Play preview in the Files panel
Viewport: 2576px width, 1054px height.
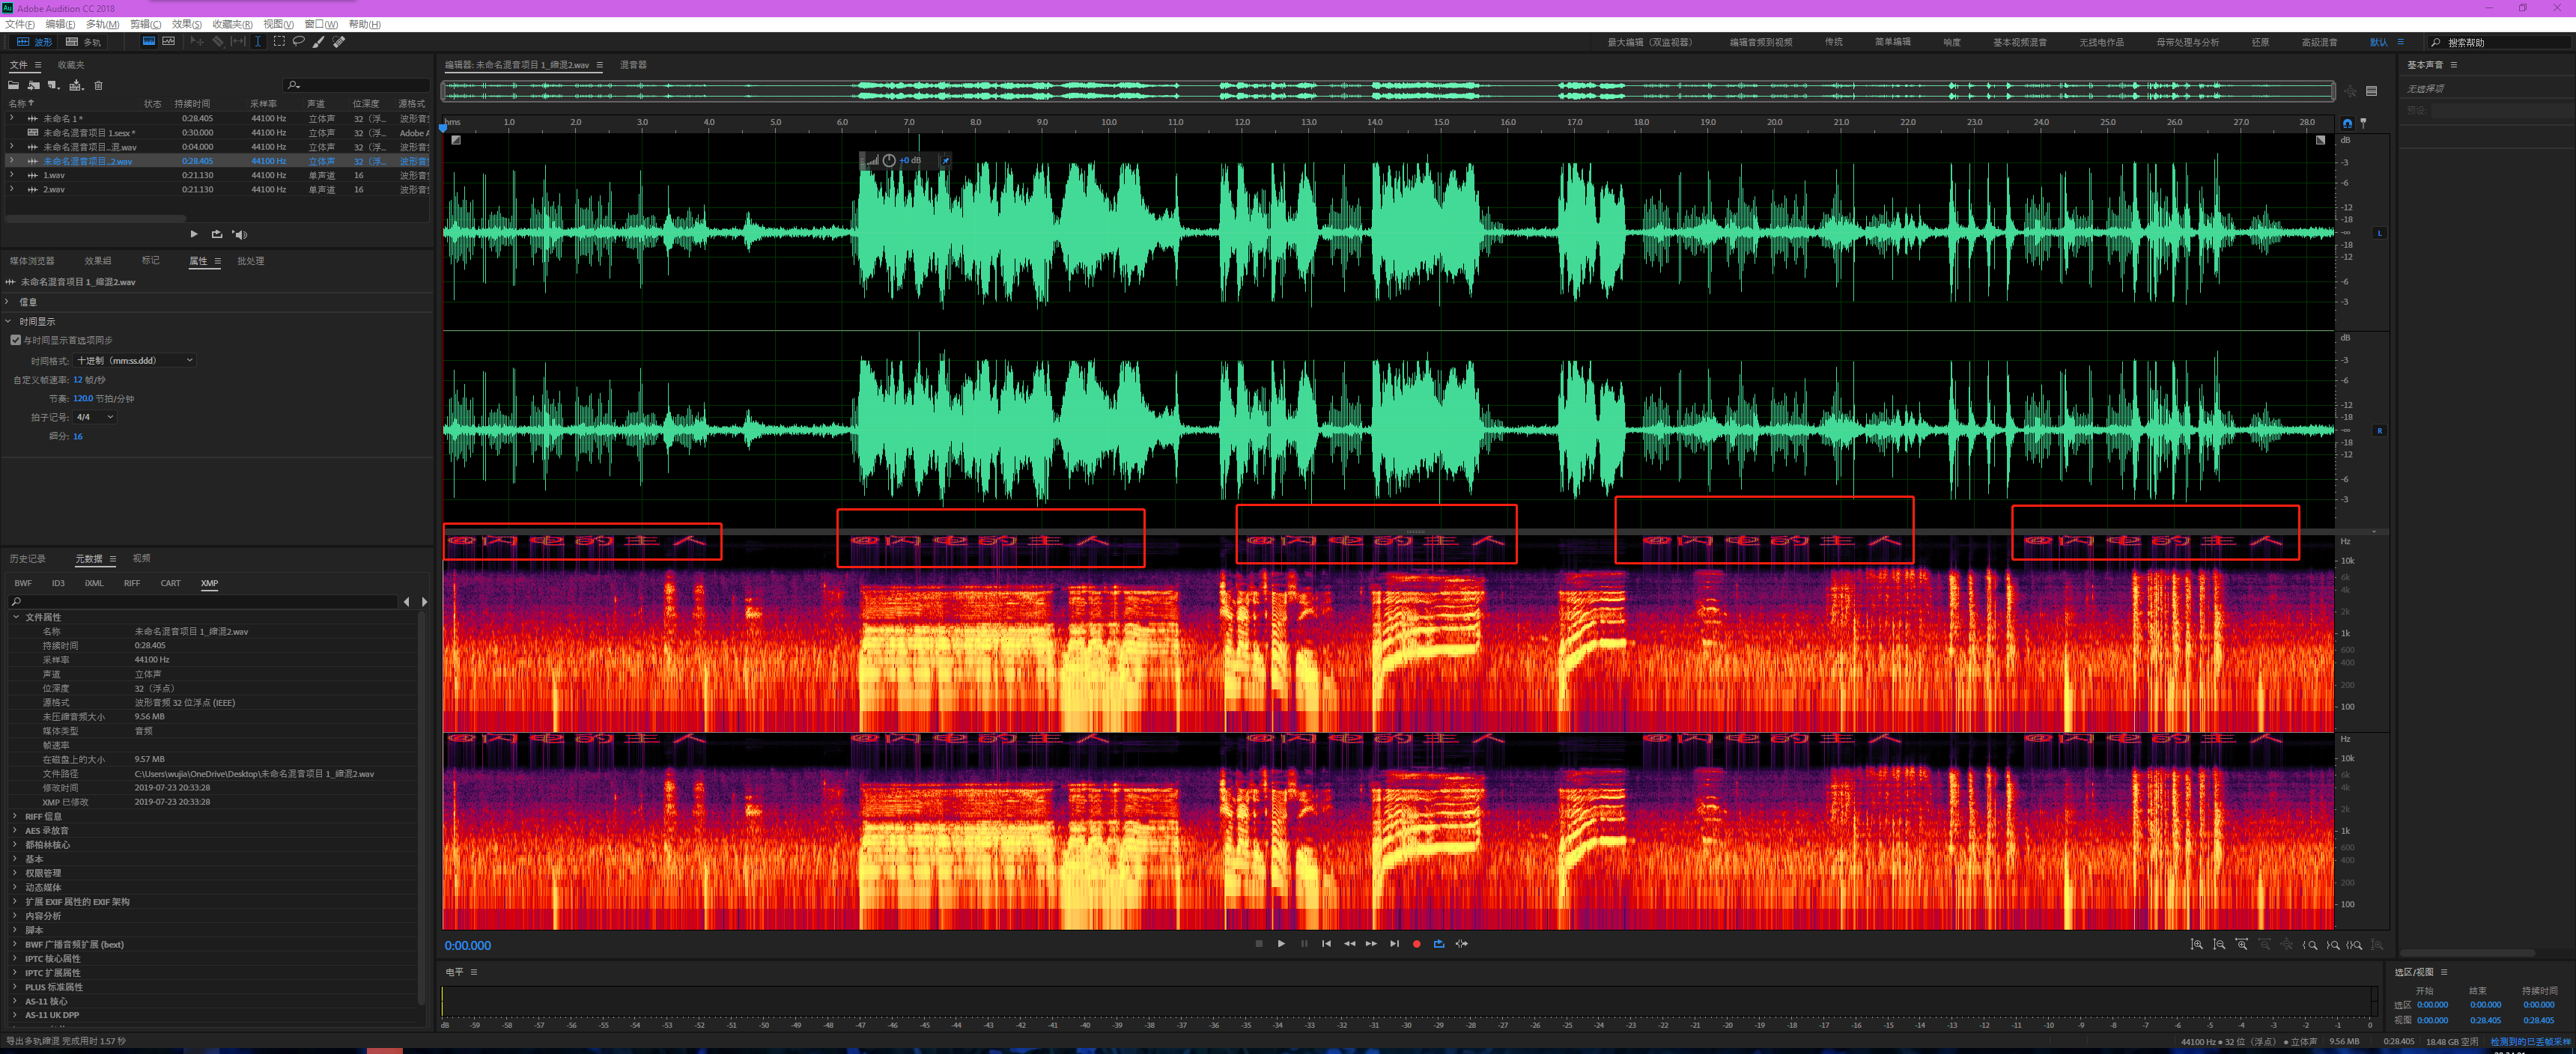pyautogui.click(x=194, y=234)
